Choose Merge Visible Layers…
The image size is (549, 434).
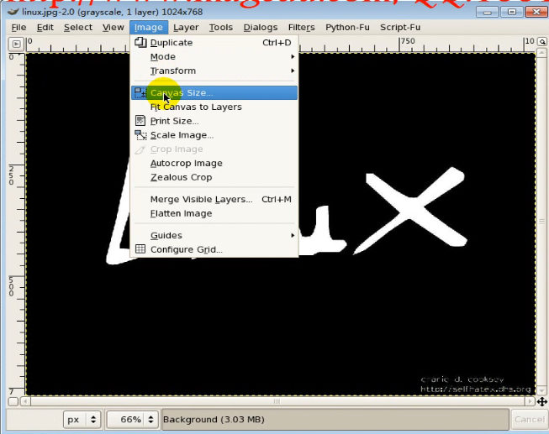(x=214, y=199)
